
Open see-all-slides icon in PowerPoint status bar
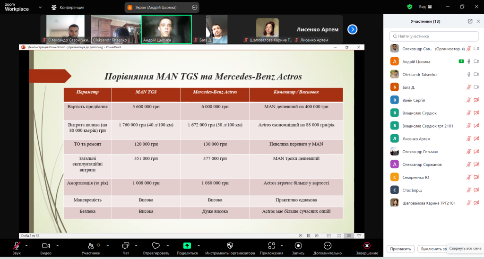tap(308, 235)
